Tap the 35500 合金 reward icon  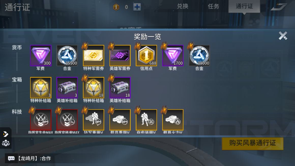tap(67, 55)
